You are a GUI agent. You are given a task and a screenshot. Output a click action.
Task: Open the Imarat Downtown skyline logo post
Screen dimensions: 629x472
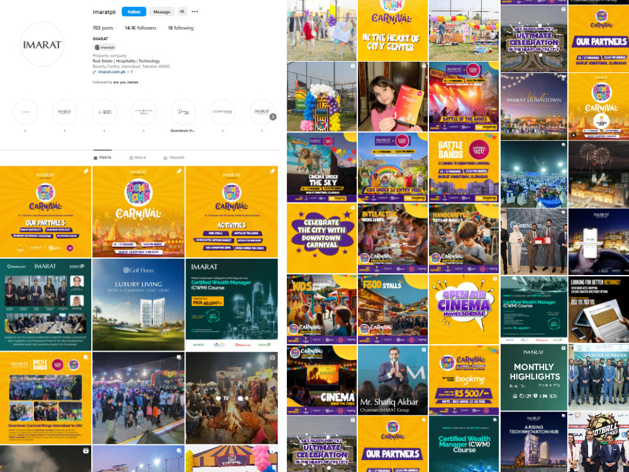coord(534,106)
